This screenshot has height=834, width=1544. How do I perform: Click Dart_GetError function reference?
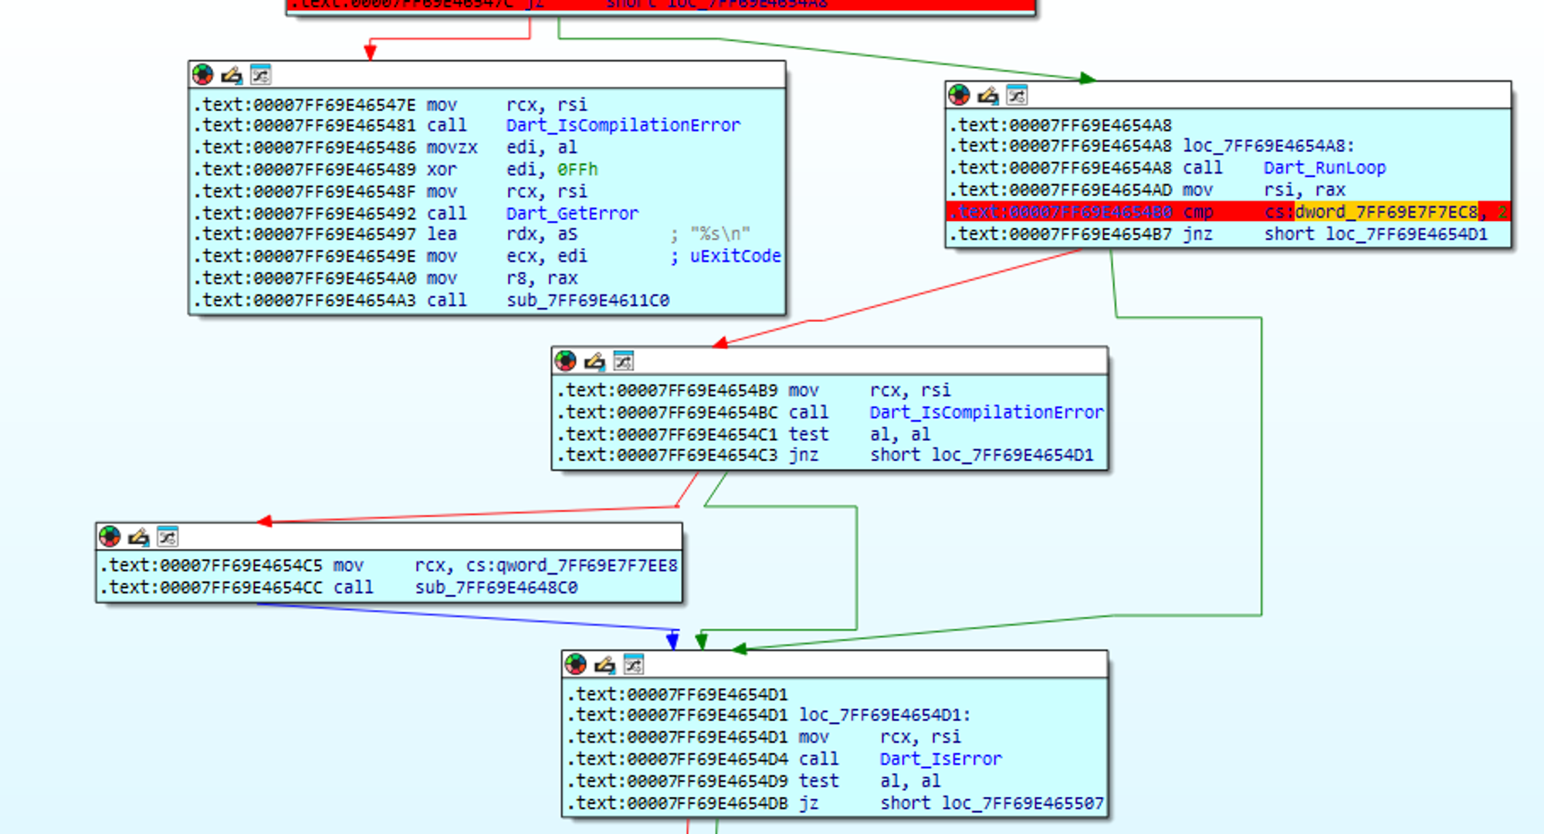[572, 213]
